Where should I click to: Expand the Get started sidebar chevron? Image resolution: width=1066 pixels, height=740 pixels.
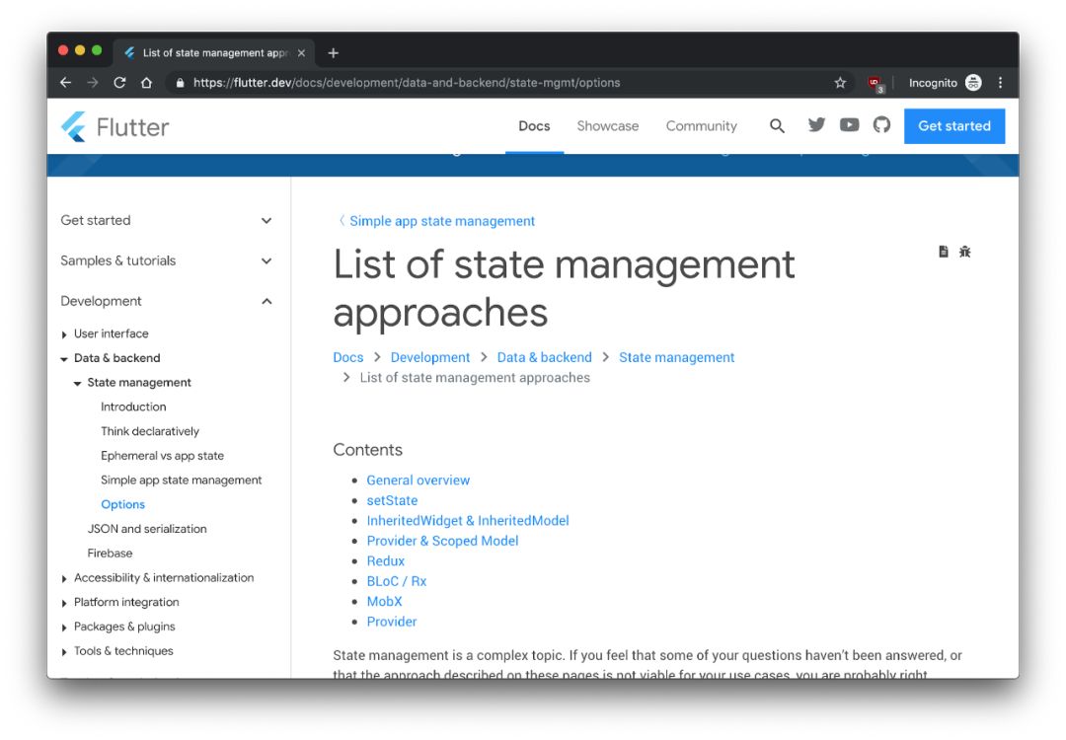(x=266, y=221)
